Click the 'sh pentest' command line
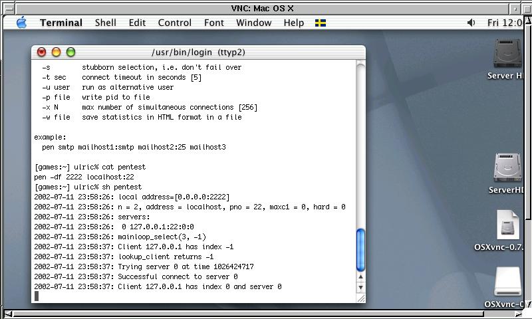 [x=88, y=187]
